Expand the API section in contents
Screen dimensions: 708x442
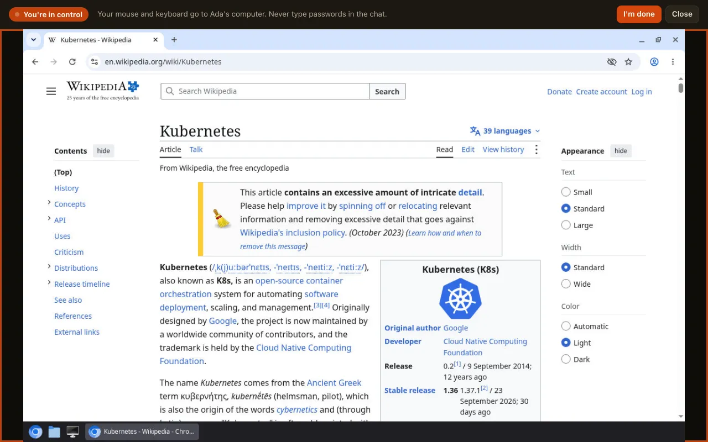pos(49,219)
